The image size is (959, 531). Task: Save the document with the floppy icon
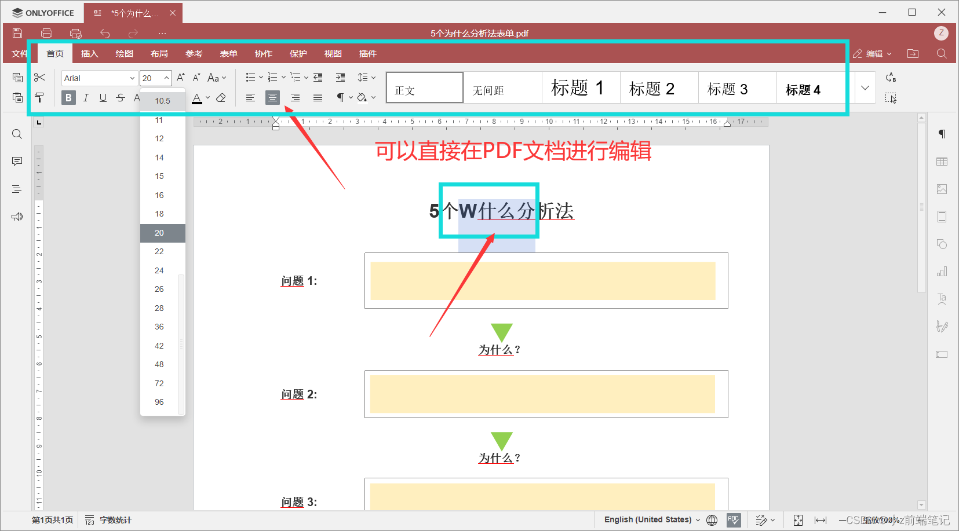17,33
